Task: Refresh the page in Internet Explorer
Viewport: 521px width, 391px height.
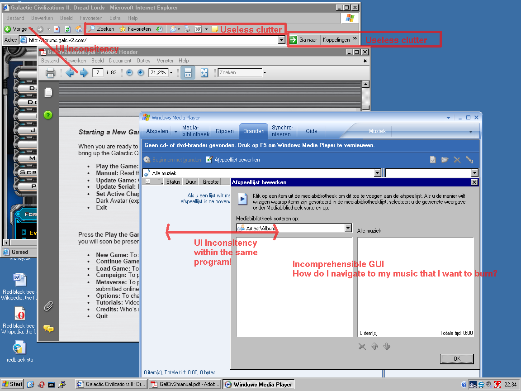Action: point(67,29)
